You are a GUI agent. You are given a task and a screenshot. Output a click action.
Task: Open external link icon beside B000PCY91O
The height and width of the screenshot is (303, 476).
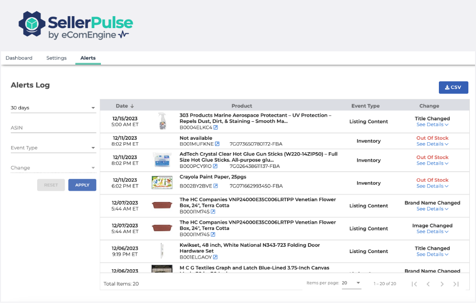[215, 166]
